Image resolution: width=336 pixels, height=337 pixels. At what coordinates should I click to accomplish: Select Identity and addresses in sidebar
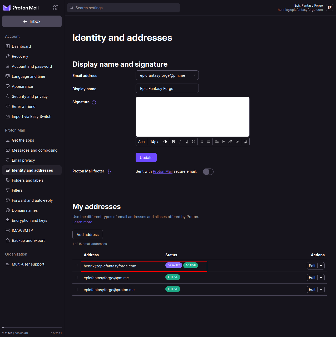tap(32, 170)
